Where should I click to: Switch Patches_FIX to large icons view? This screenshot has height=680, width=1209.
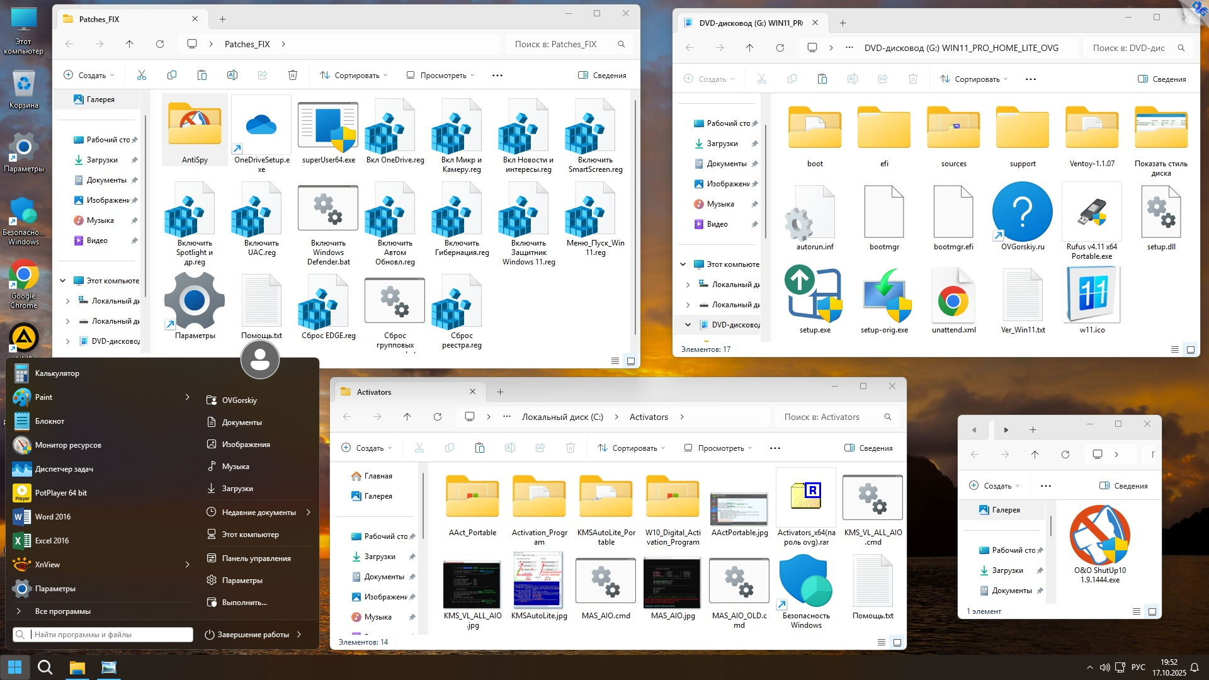[x=631, y=361]
